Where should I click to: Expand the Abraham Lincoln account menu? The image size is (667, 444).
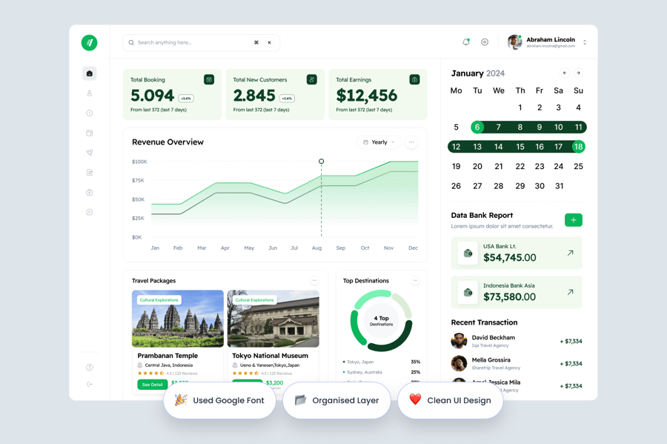tap(585, 43)
